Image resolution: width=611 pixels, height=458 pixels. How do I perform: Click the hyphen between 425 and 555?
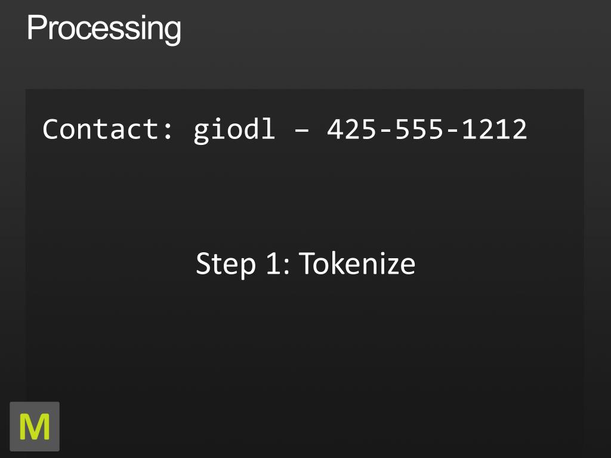(386, 132)
